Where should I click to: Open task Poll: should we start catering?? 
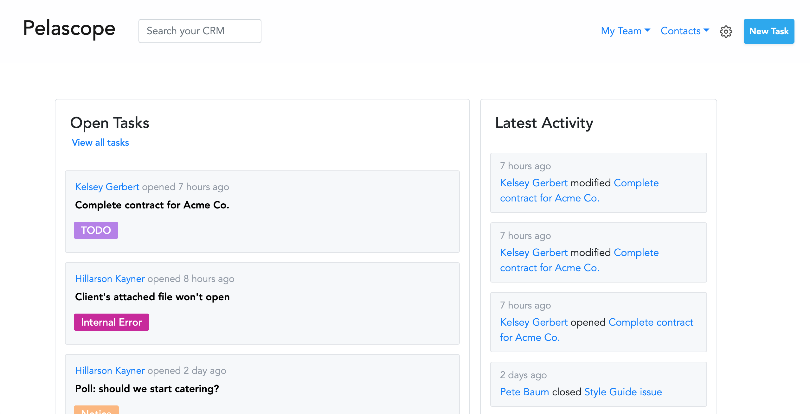click(x=147, y=389)
